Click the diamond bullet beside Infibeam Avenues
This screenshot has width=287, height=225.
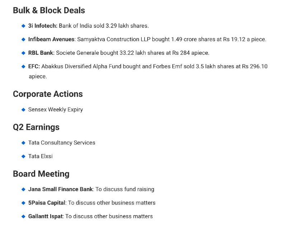23,39
